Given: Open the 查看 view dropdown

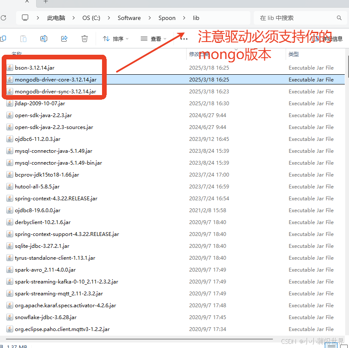Looking at the screenshot, I should 153,38.
